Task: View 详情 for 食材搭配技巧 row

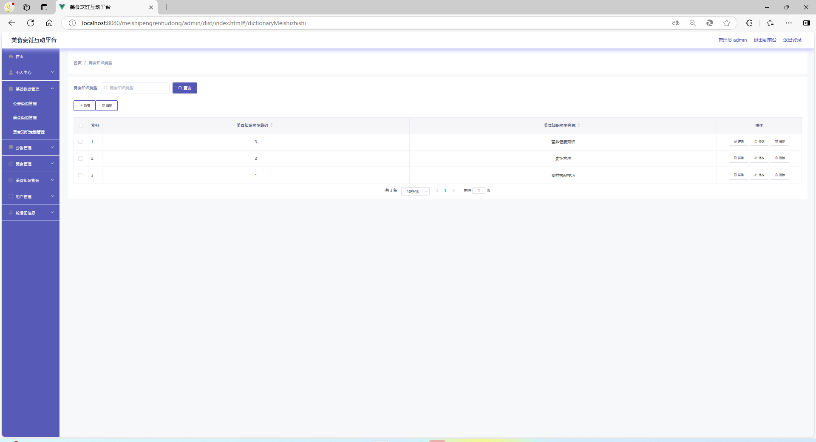Action: [x=739, y=175]
